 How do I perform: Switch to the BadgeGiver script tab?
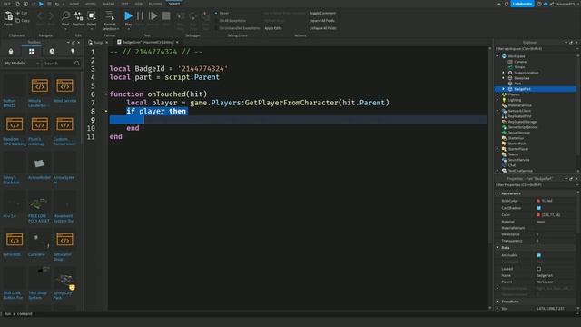[148, 43]
